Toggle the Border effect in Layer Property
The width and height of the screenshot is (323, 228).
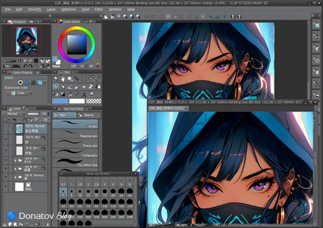pos(20,82)
